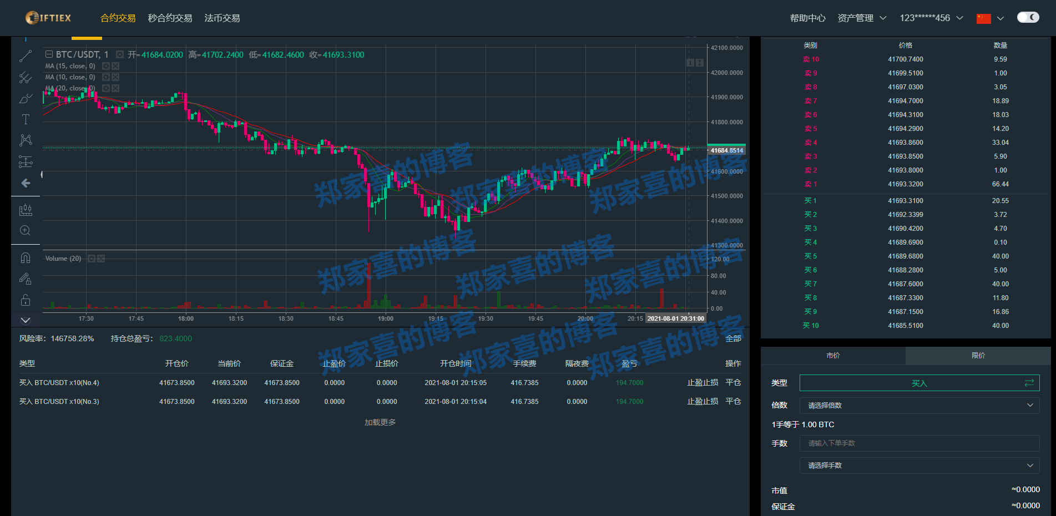Switch to 市价 order tab
The image size is (1056, 516).
[x=833, y=356]
